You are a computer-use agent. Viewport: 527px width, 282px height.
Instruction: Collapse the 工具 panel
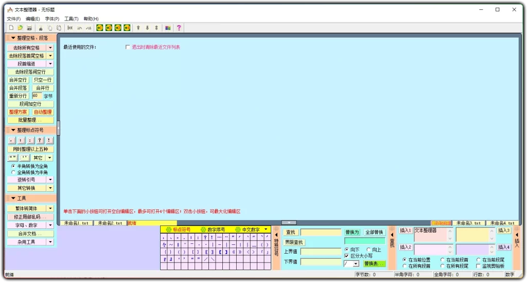click(13, 198)
